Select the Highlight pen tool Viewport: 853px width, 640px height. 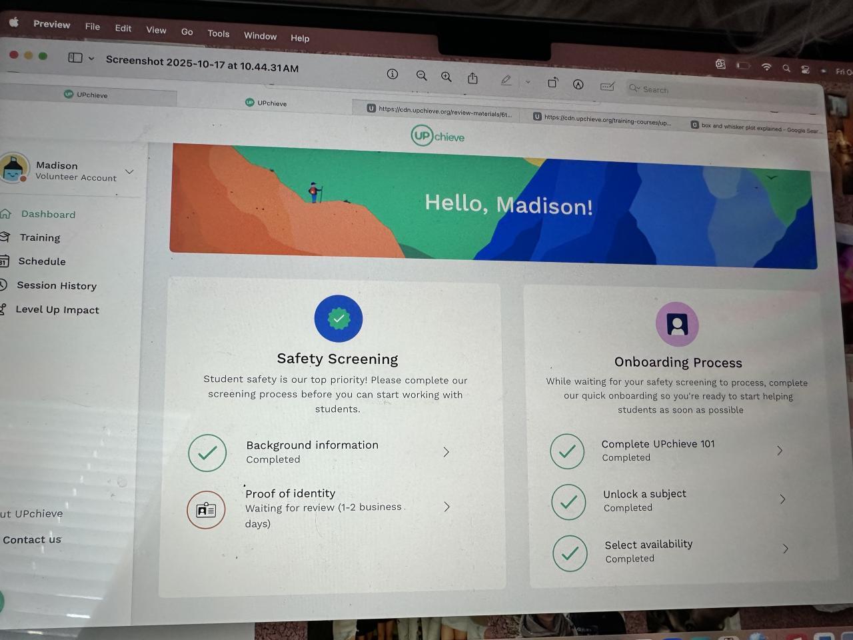pyautogui.click(x=506, y=81)
